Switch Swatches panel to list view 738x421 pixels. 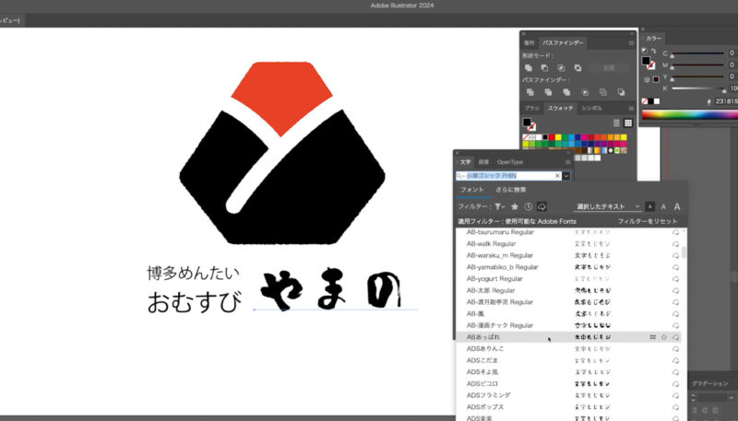[616, 123]
